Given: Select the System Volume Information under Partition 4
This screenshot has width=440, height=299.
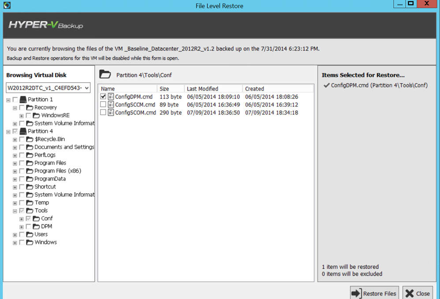Looking at the screenshot, I should [64, 195].
